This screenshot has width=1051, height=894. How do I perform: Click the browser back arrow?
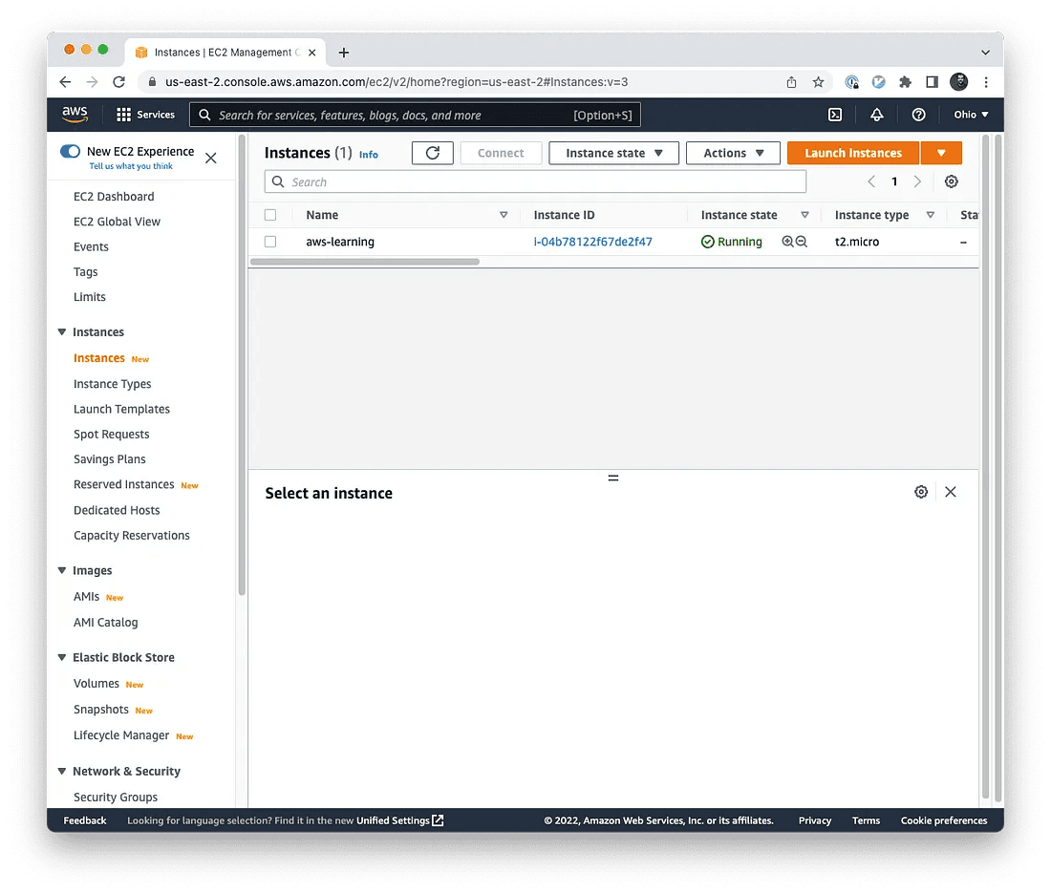[x=65, y=82]
